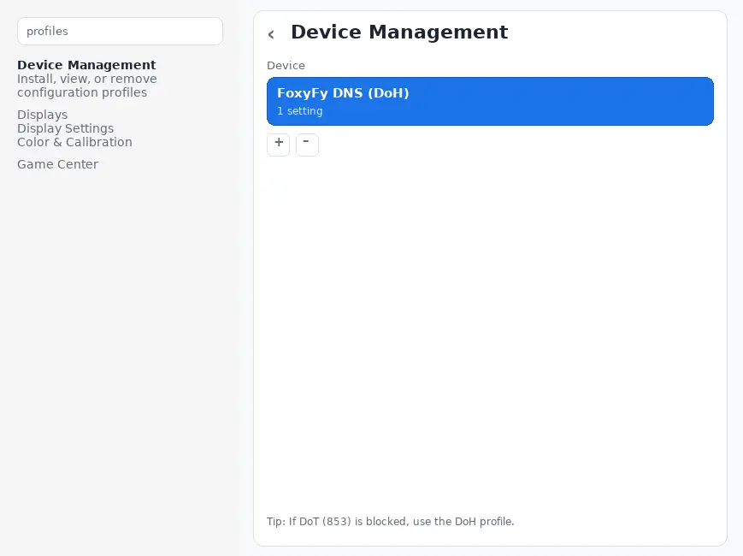743x556 pixels.
Task: Click the "Install, view, or remove" description text
Action: (86, 79)
